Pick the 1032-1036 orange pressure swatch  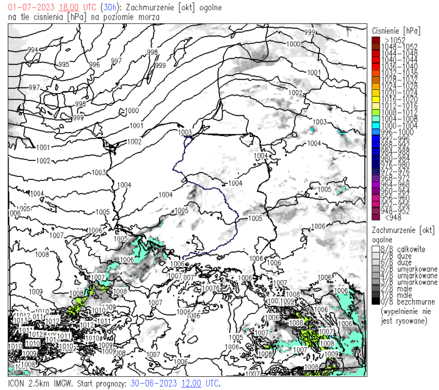[x=376, y=73]
